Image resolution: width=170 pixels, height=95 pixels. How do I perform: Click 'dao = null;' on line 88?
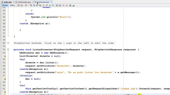click(x=33, y=79)
